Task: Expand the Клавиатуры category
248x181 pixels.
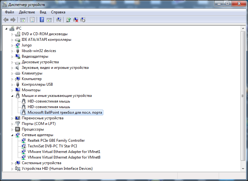Action: click(12, 74)
